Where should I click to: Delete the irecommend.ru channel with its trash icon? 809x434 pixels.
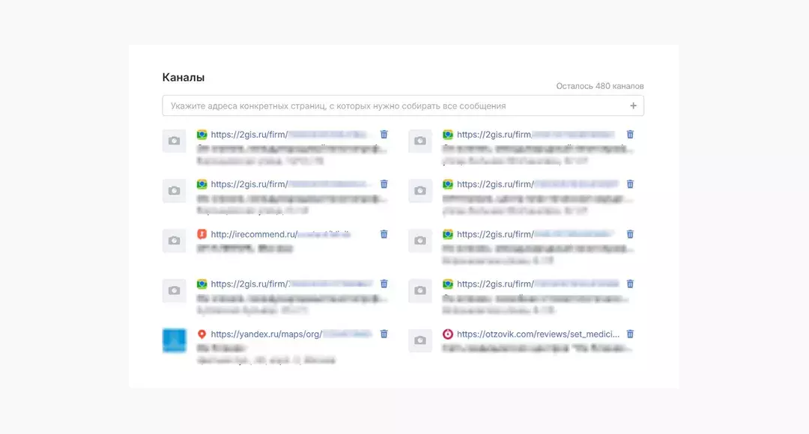click(x=384, y=234)
